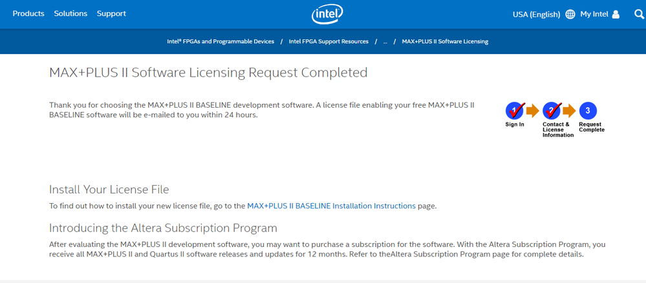Screen dimensions: 646x283
Task: Go to Intel FPGAs and Programmable Devices breadcrumb
Action: (221, 41)
